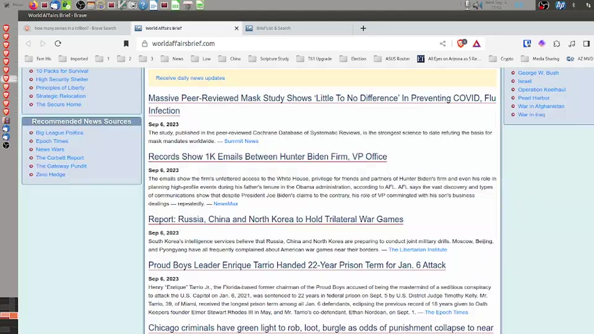Close the World Affairs Brief tab
The image size is (594, 334).
(236, 28)
